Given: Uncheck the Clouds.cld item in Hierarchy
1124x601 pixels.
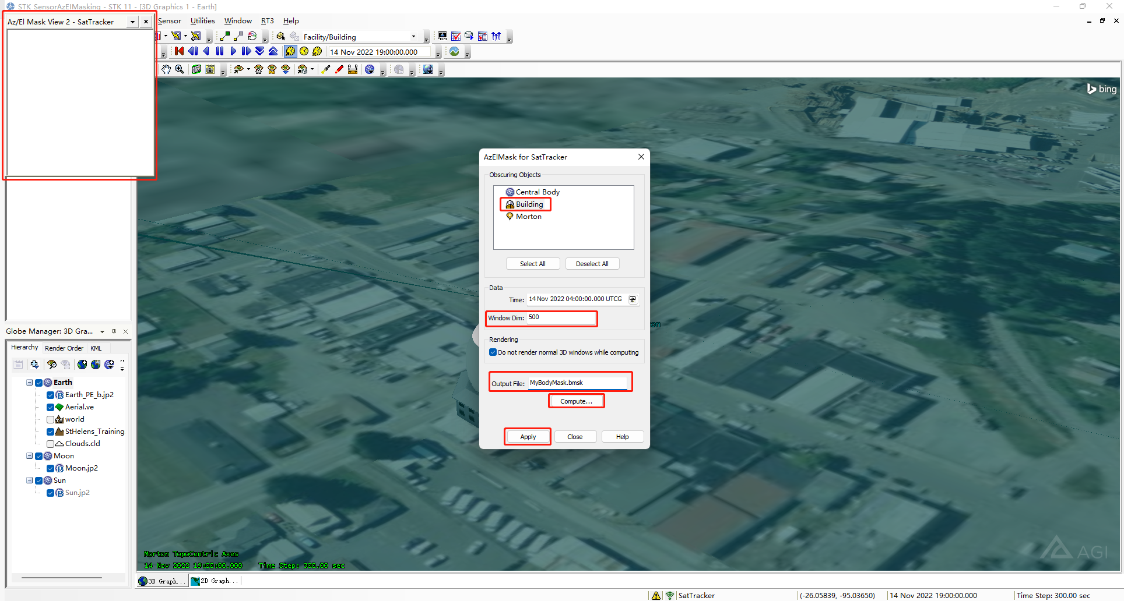Looking at the screenshot, I should point(51,444).
